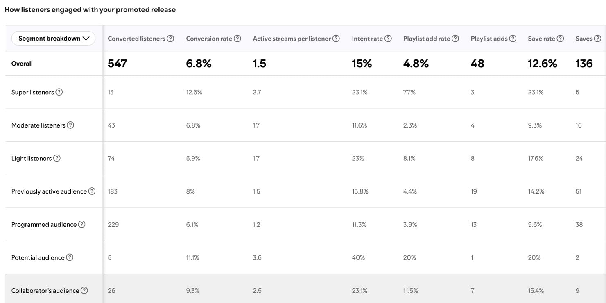Viewport: 606px width, 303px height.
Task: Click Collaborator's audience help icon
Action: (84, 290)
